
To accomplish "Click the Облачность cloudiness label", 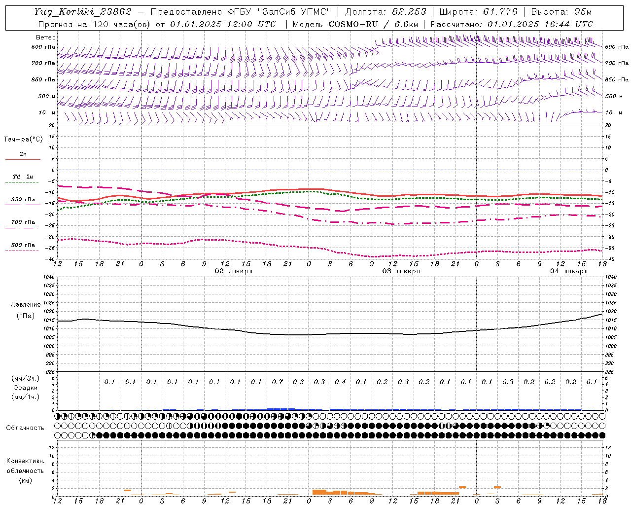I will (25, 428).
